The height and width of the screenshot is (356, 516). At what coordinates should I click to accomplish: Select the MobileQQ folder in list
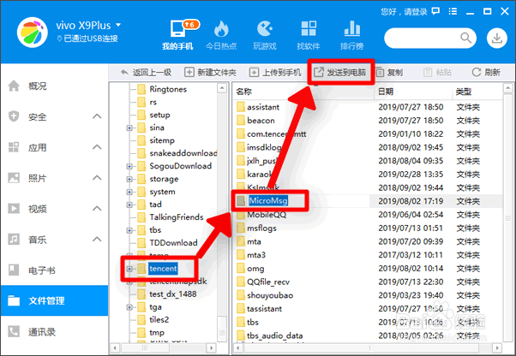267,215
